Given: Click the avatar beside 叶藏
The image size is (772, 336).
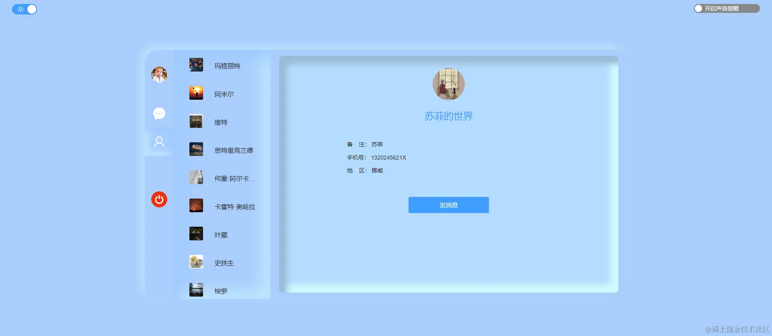Looking at the screenshot, I should (196, 234).
